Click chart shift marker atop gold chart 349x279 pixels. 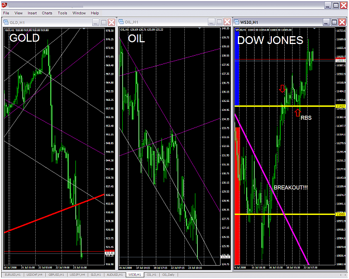coord(84,28)
